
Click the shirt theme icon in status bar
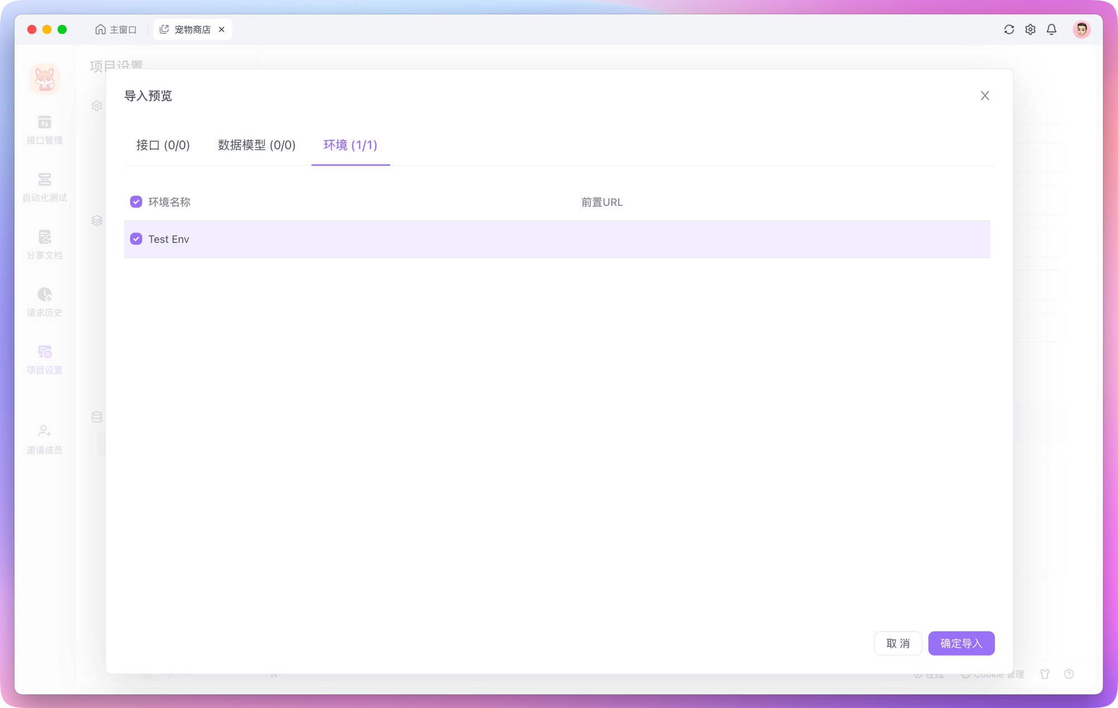1045,674
